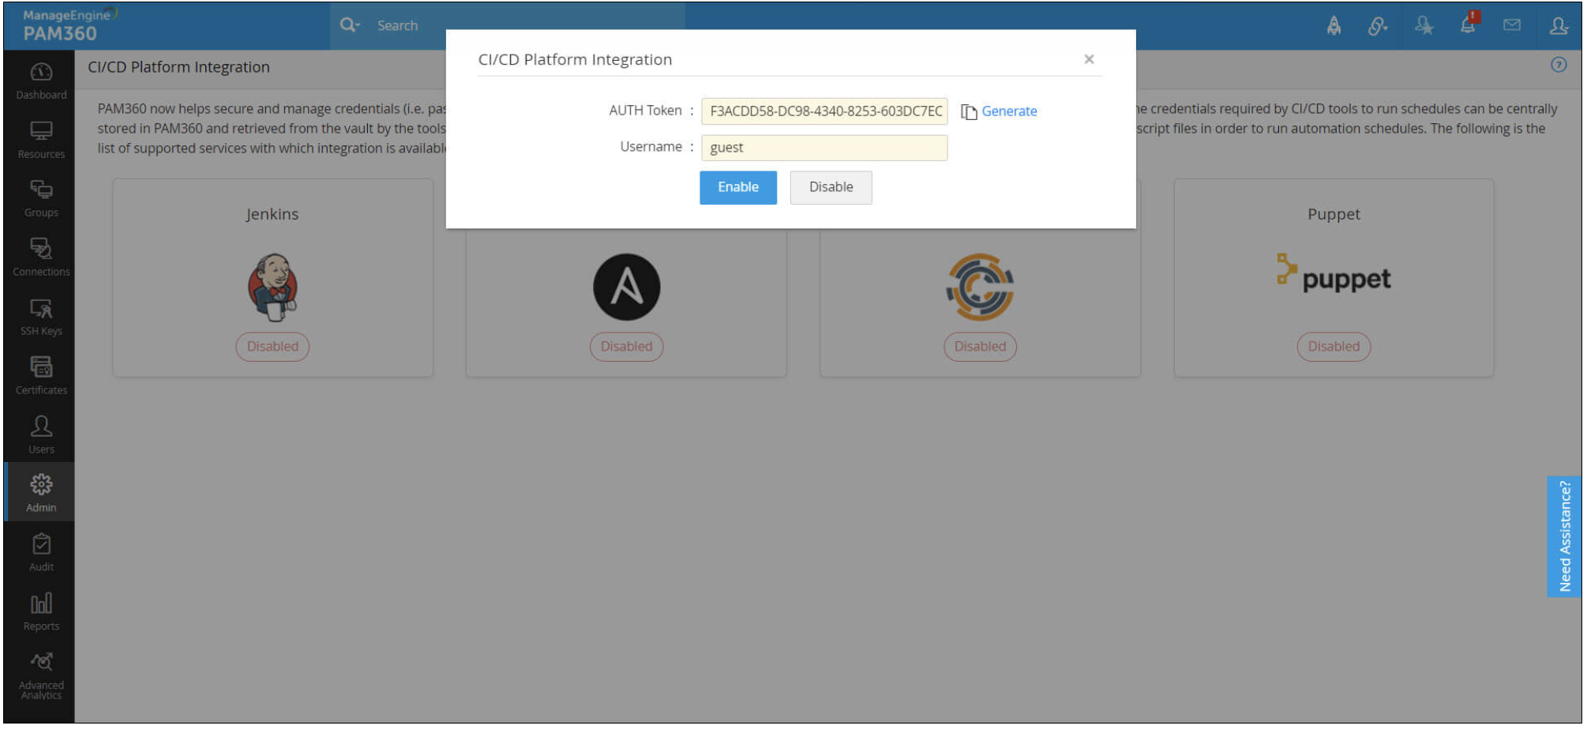Click the rocket icon in the top bar
The height and width of the screenshot is (733, 1587).
(1334, 26)
